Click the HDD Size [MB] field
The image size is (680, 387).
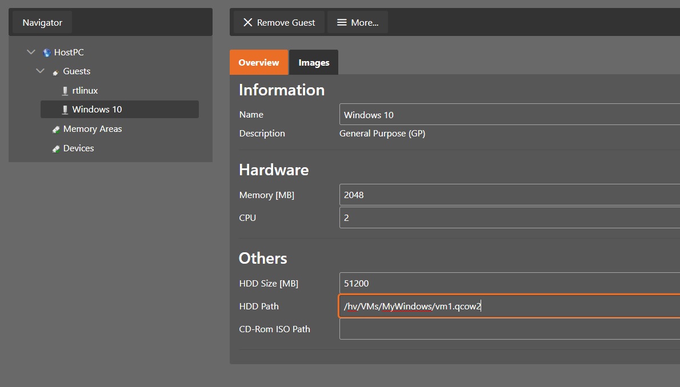pyautogui.click(x=509, y=283)
